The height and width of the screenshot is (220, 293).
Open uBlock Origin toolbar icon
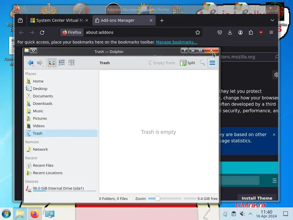pyautogui.click(x=261, y=33)
